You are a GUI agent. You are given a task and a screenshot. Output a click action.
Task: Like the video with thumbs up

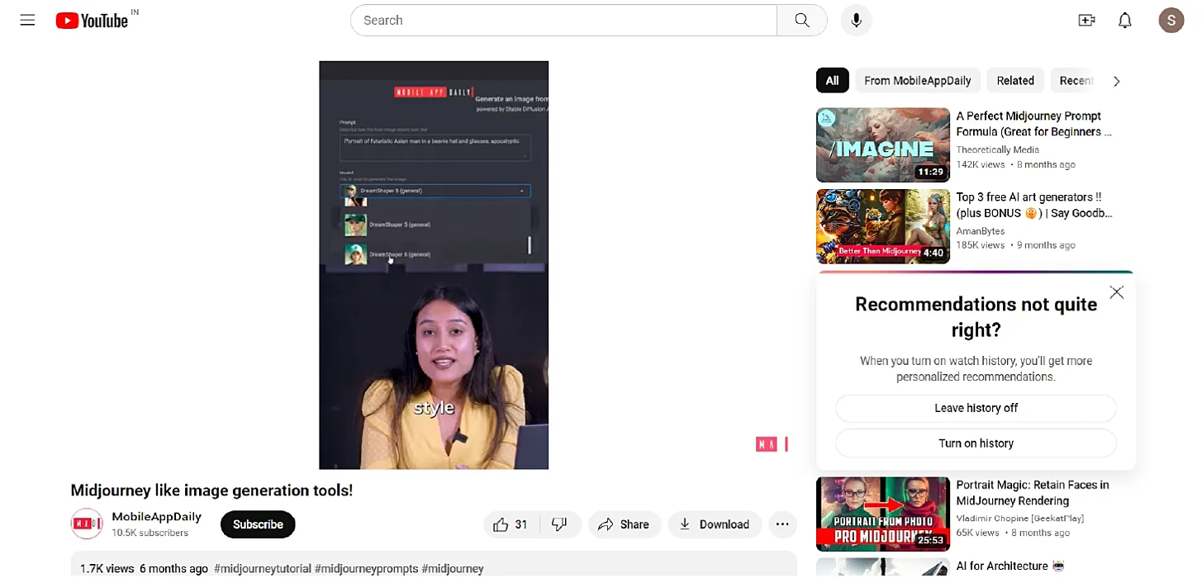[511, 524]
